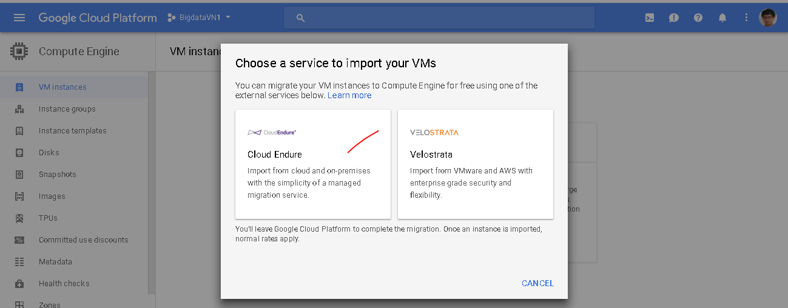Open Instance groups in sidebar
Image resolution: width=788 pixels, height=308 pixels.
(x=67, y=109)
